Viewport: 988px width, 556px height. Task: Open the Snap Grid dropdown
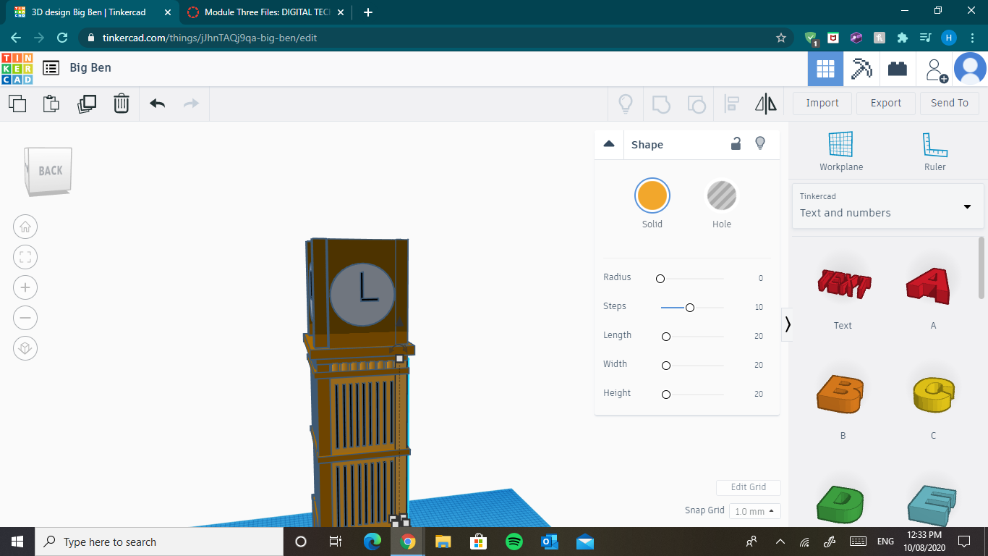(x=755, y=511)
